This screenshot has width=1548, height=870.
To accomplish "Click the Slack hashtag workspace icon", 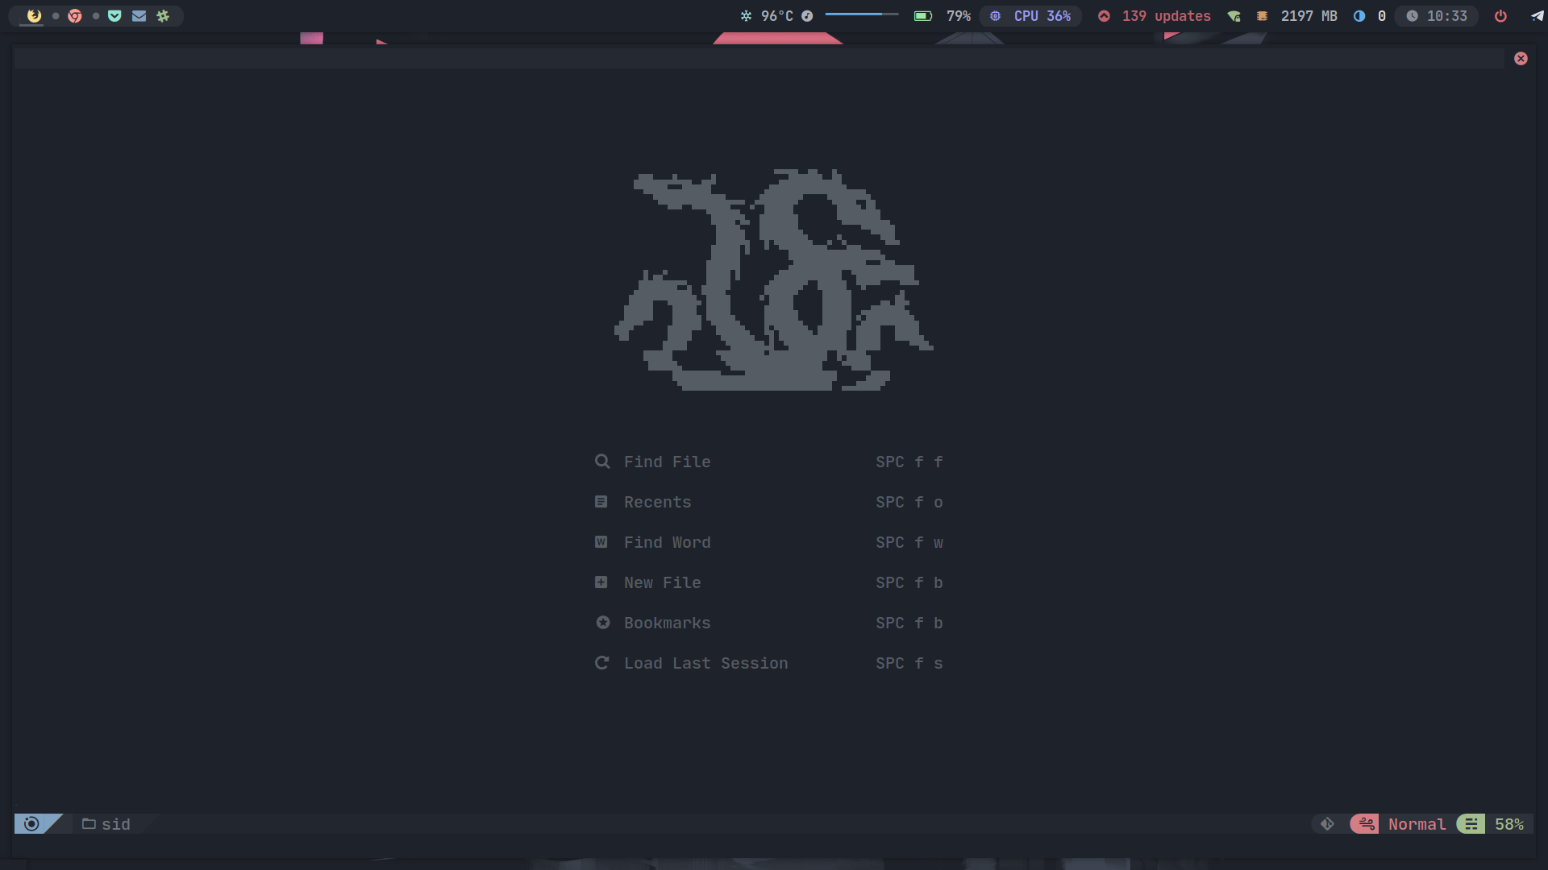I will 163,16.
